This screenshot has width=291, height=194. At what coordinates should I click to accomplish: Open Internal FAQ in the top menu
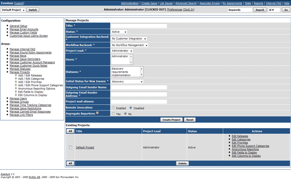pos(274,3)
